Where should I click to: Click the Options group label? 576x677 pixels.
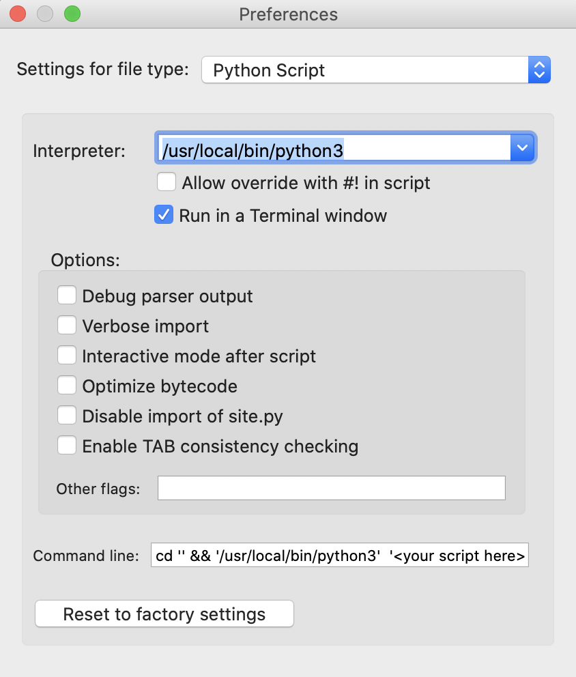tap(85, 260)
